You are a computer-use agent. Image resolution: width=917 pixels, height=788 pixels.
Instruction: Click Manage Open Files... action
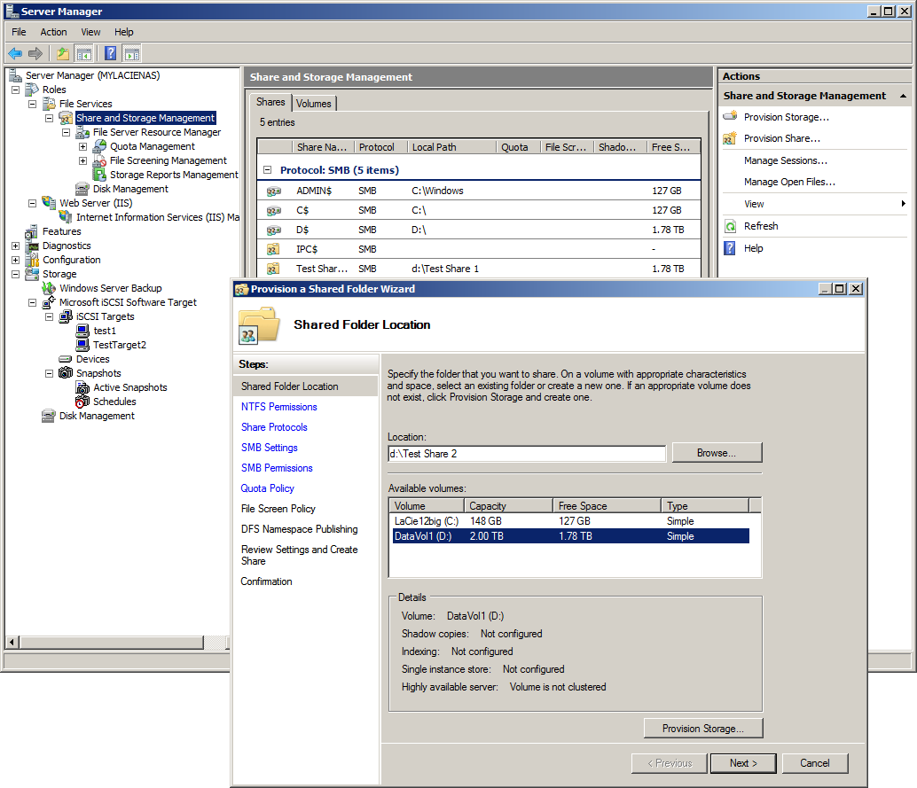pos(789,182)
